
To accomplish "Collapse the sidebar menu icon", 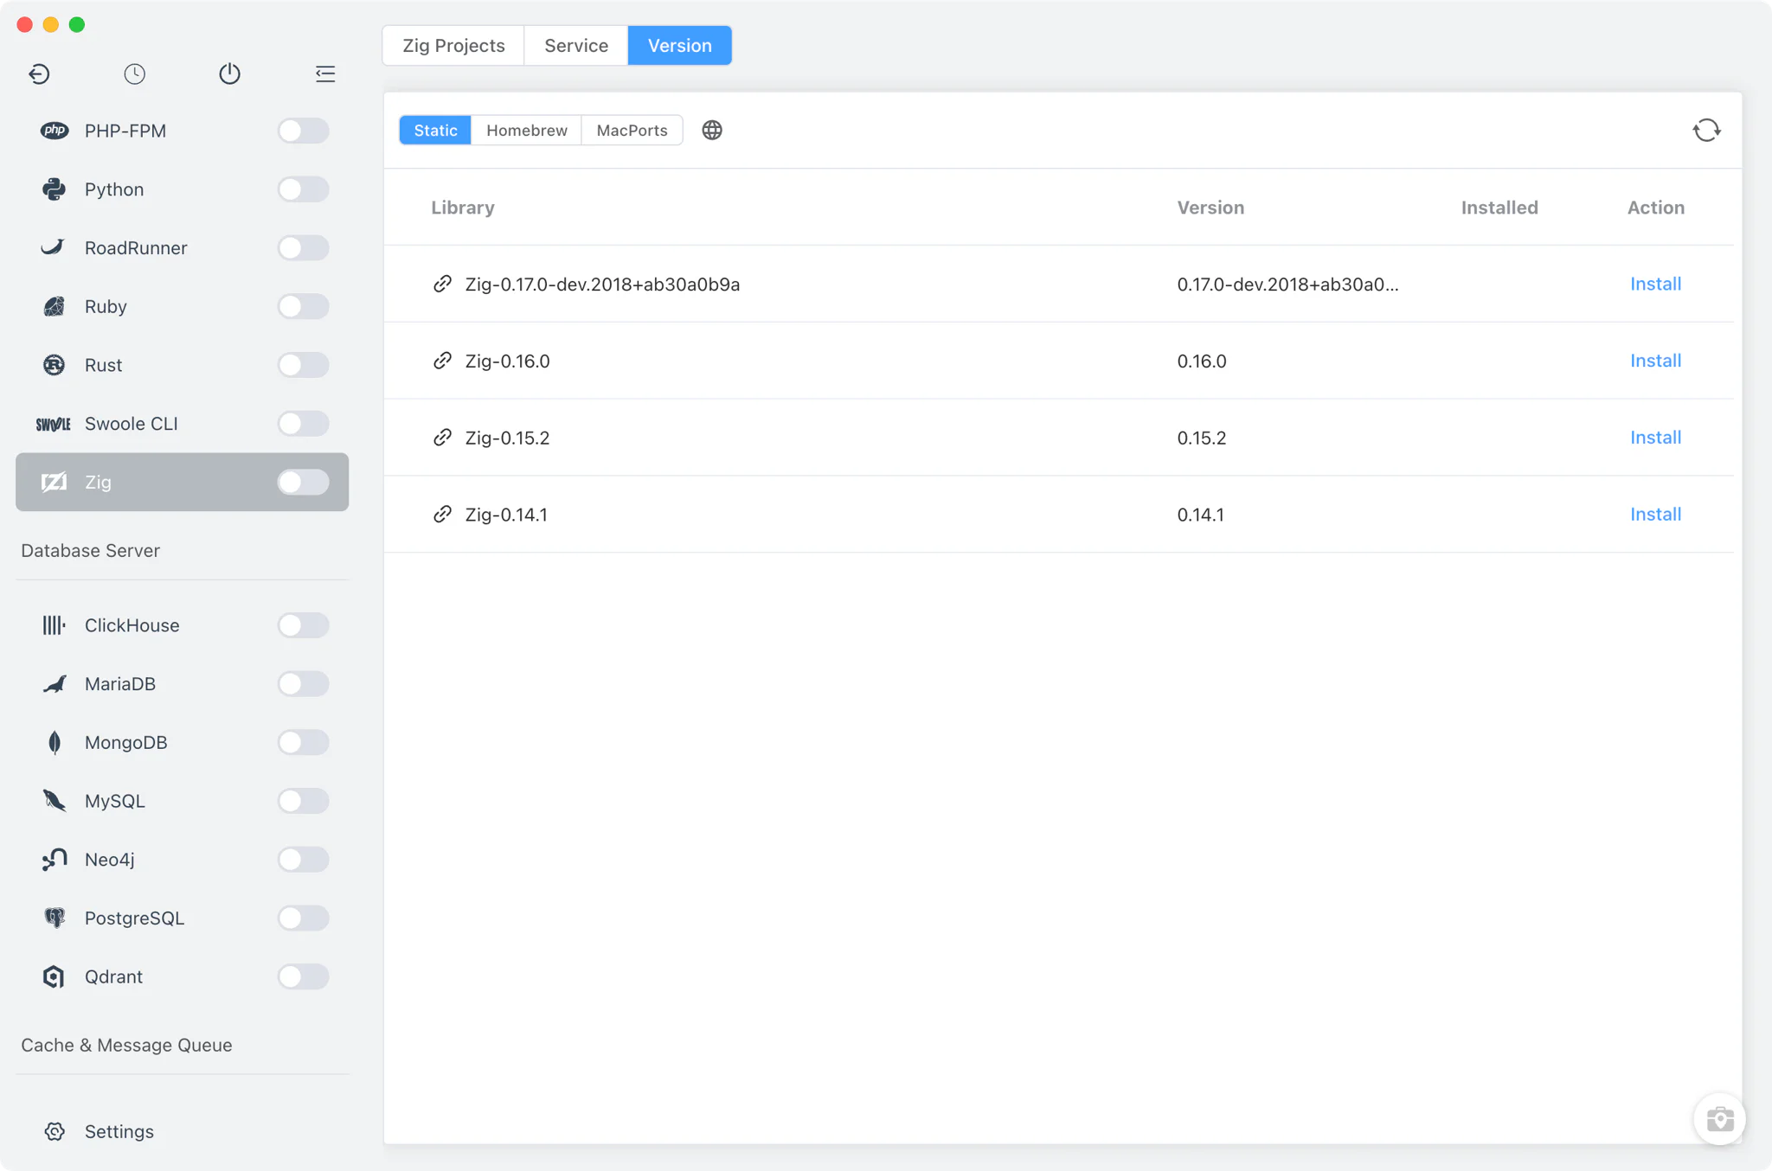I will (325, 74).
